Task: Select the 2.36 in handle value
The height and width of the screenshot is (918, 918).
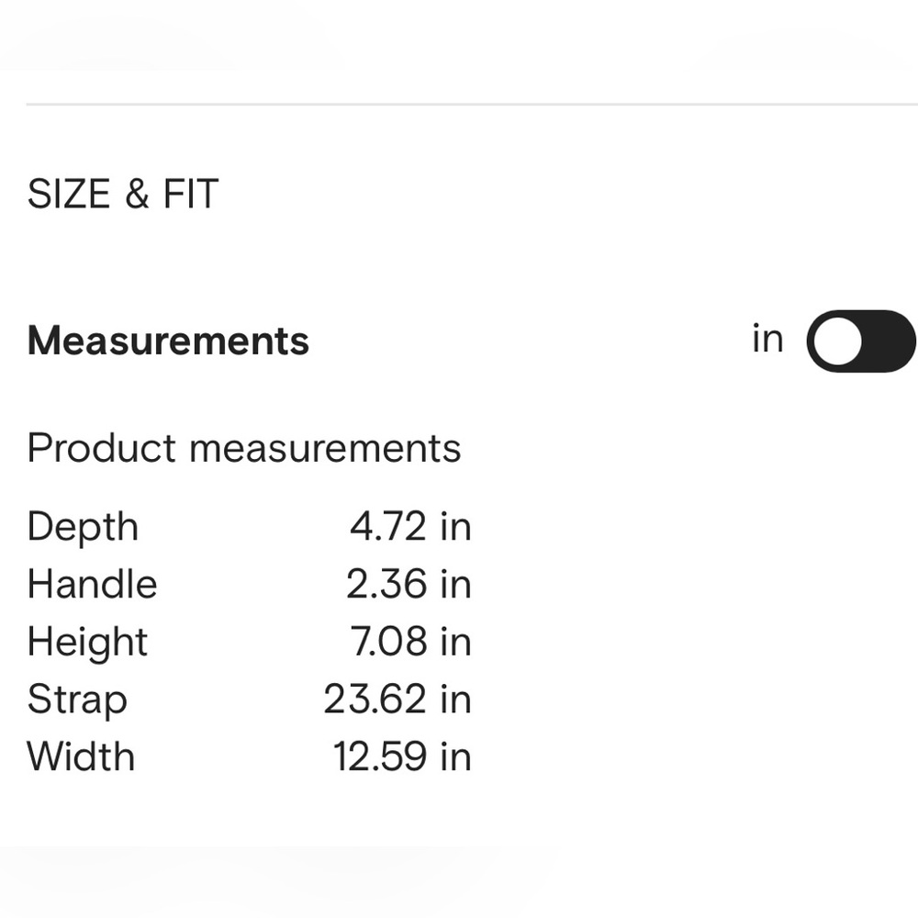Action: [409, 584]
